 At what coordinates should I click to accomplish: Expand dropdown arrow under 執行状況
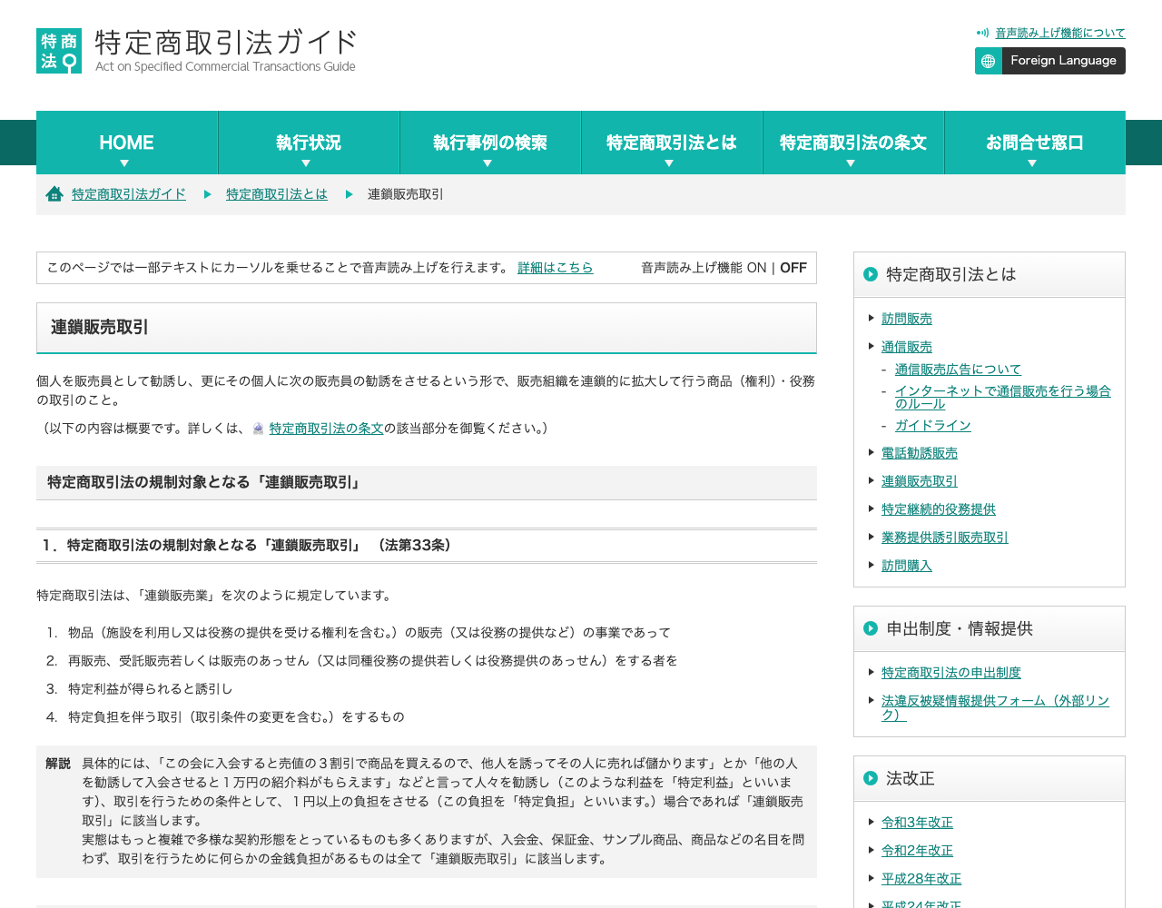pos(306,163)
